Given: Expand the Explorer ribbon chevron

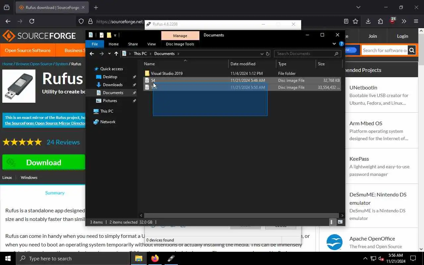Looking at the screenshot, I should [x=334, y=44].
